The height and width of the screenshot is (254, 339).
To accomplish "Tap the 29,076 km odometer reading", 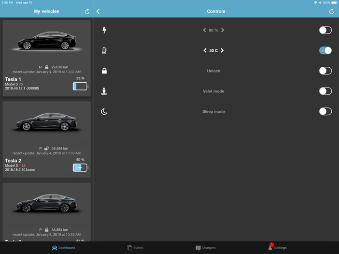I will pyautogui.click(x=60, y=67).
